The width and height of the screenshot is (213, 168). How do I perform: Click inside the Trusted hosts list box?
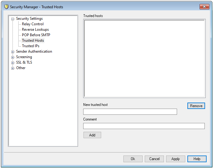(144, 58)
